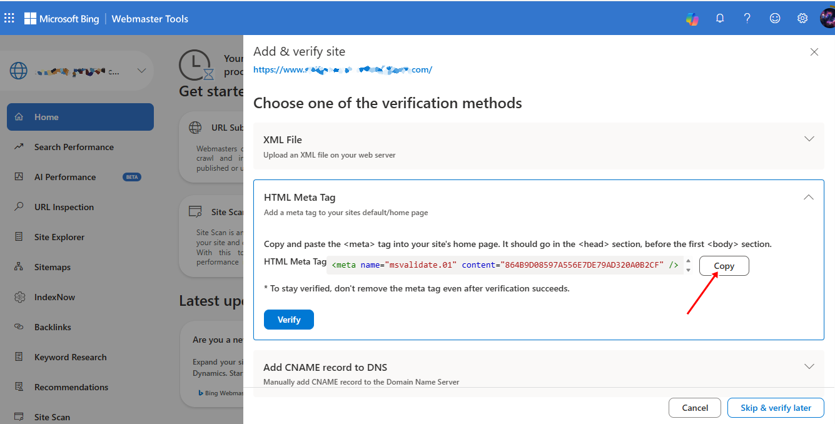Click the Microsoft Bing logo
Screen dimensions: 835x424
(61, 19)
